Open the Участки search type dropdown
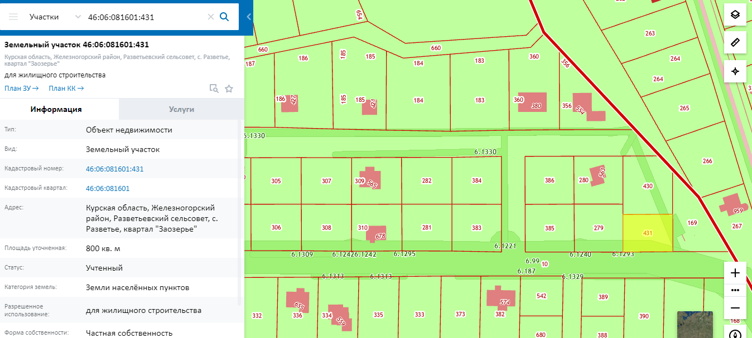This screenshot has height=338, width=752. pyautogui.click(x=55, y=17)
